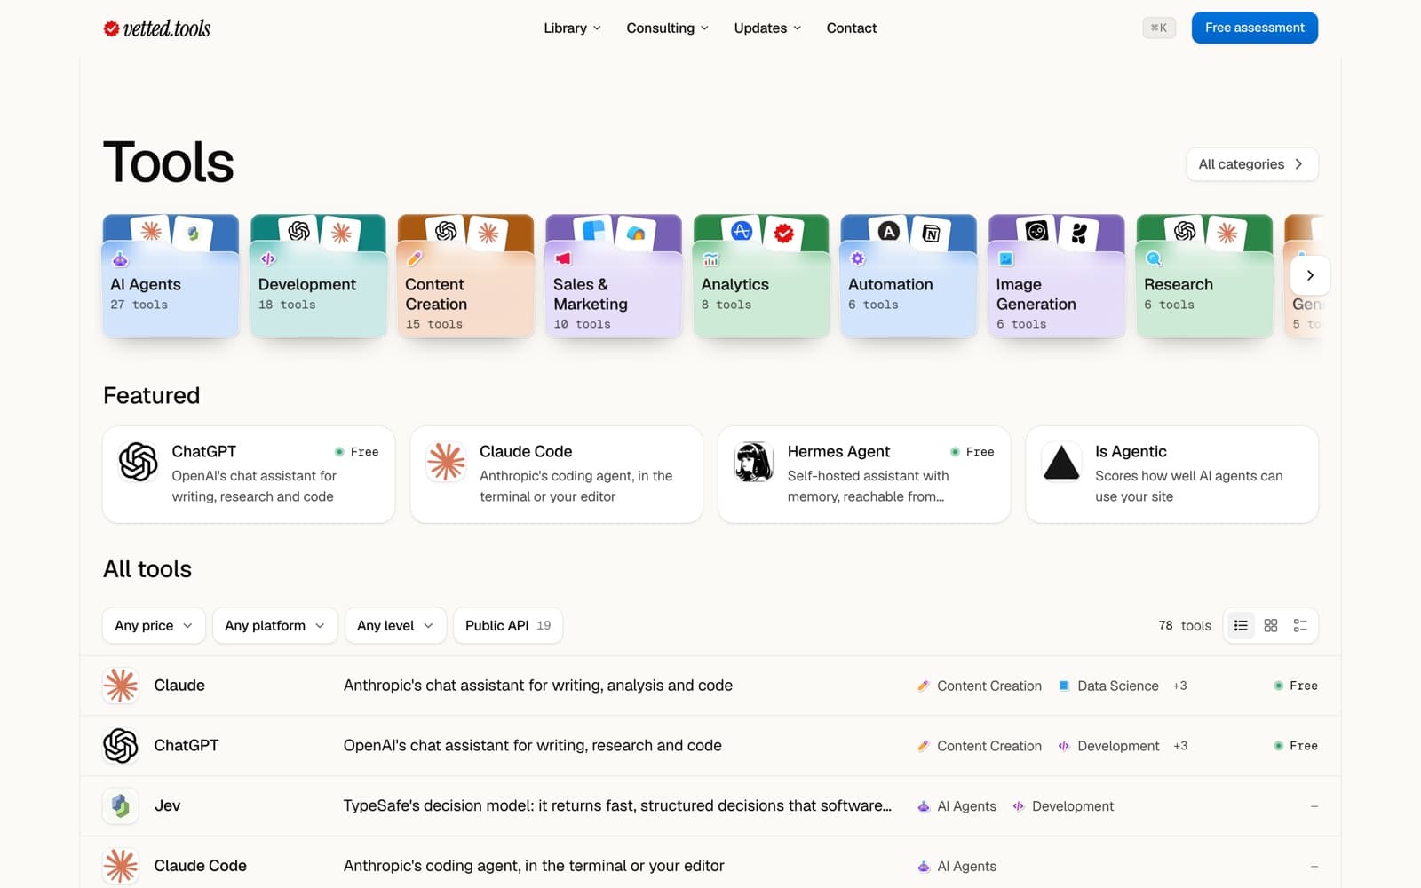Click the 78 tools count

coord(1185,625)
